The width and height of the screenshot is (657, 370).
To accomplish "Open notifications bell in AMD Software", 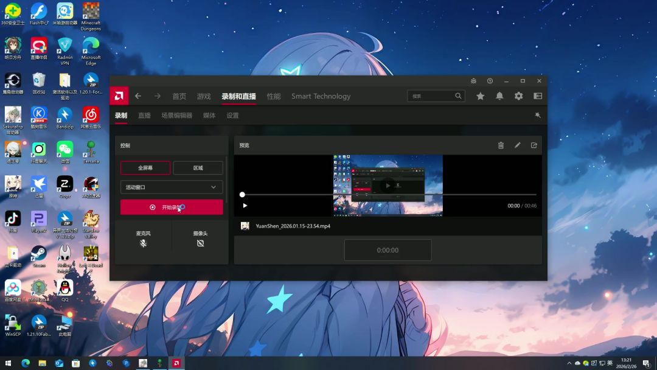I will [499, 96].
